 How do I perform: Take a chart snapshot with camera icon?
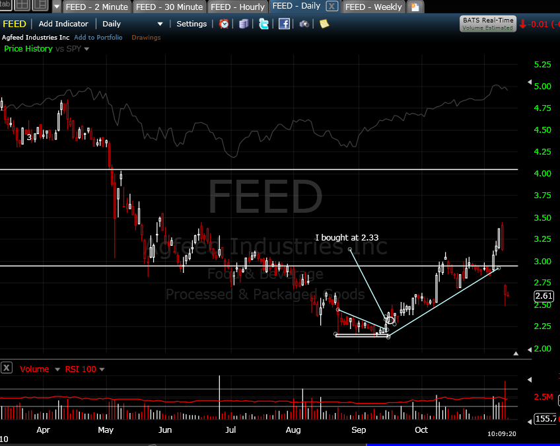pyautogui.click(x=304, y=24)
